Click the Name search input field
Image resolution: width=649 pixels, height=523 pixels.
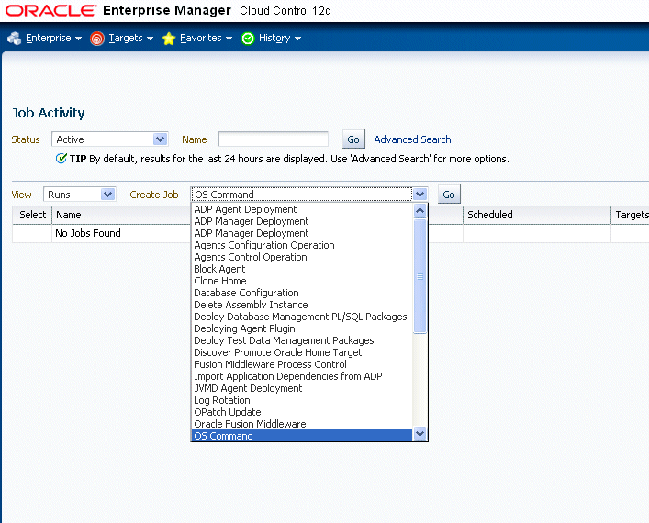[274, 139]
